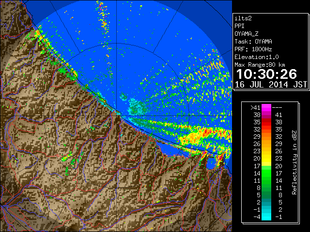This screenshot has height=232, width=310.
Task: Click the 'ilts2' label in info box
Action: pos(243,18)
